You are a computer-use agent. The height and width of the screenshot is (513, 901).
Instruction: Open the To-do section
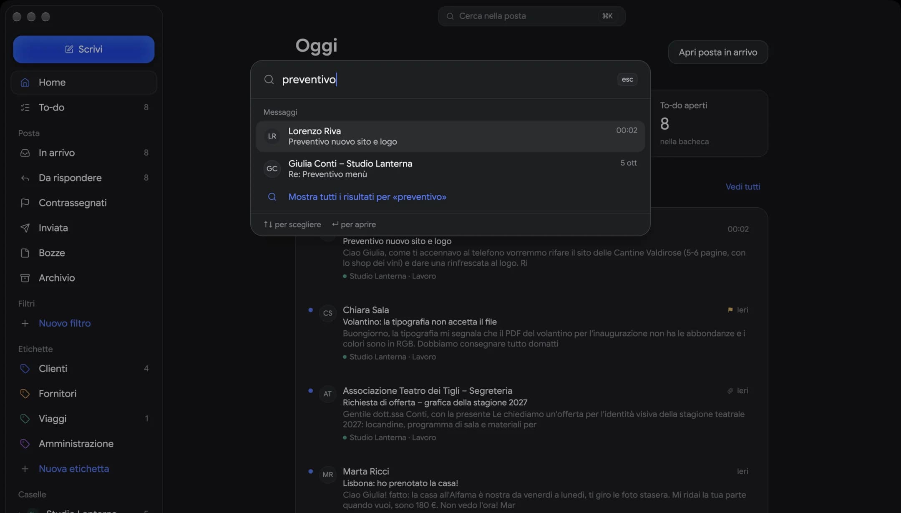point(83,107)
